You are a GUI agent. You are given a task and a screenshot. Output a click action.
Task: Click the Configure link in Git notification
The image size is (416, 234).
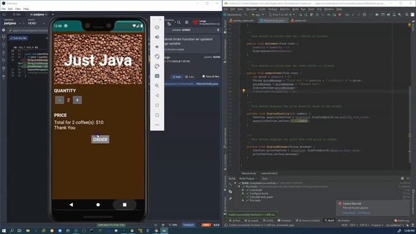pos(364,213)
